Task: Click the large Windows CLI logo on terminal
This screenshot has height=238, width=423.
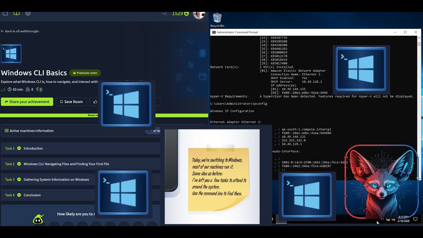Action: click(x=361, y=69)
